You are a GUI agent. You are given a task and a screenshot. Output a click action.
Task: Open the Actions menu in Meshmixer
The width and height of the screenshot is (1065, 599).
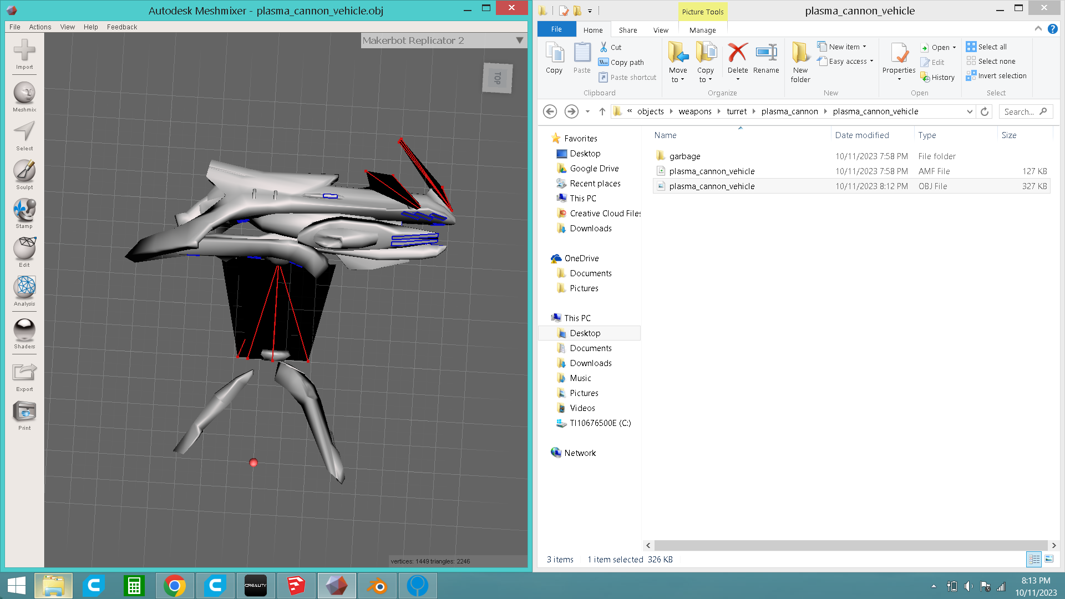pos(40,27)
